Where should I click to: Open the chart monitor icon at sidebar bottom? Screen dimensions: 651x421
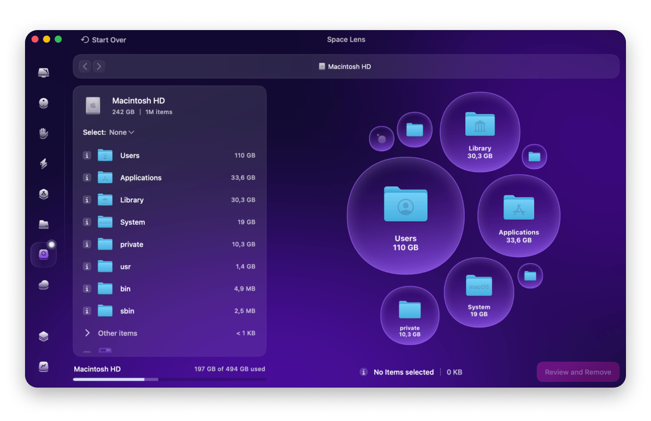pos(43,366)
